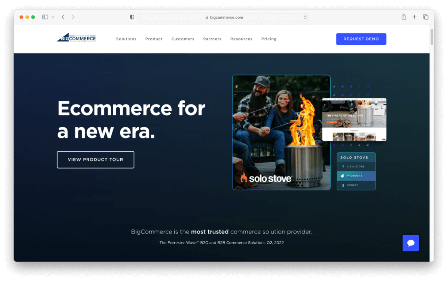The image size is (448, 282).
Task: Toggle Safari sidebar icon
Action: (45, 17)
